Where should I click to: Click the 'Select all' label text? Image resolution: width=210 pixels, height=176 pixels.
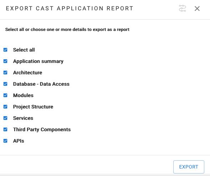(x=24, y=50)
